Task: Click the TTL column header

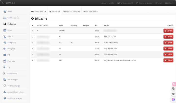Action: tap(96, 25)
